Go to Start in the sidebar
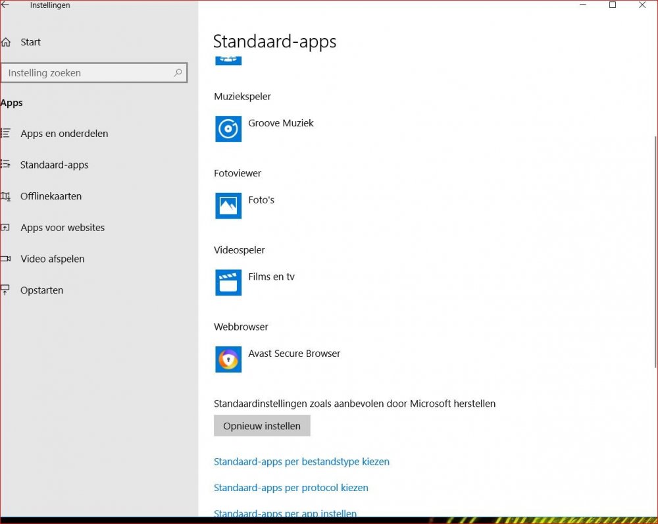The width and height of the screenshot is (658, 524). (x=31, y=42)
